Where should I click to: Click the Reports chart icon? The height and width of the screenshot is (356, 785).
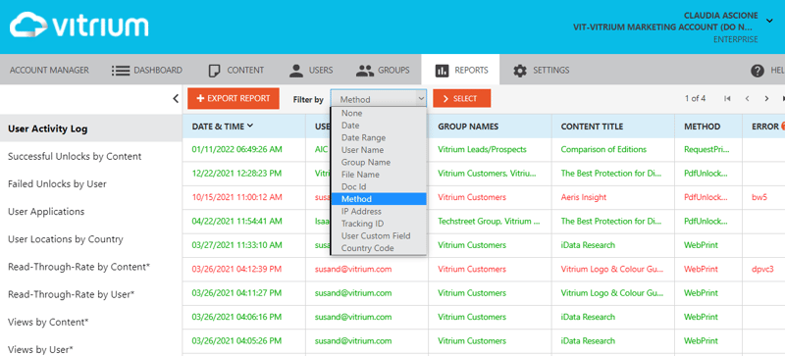click(x=443, y=71)
